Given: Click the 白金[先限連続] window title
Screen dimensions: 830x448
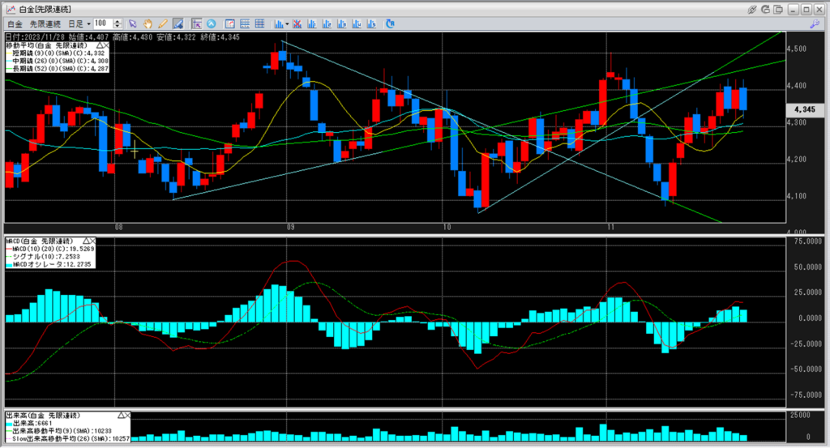Looking at the screenshot, I should pyautogui.click(x=45, y=10).
